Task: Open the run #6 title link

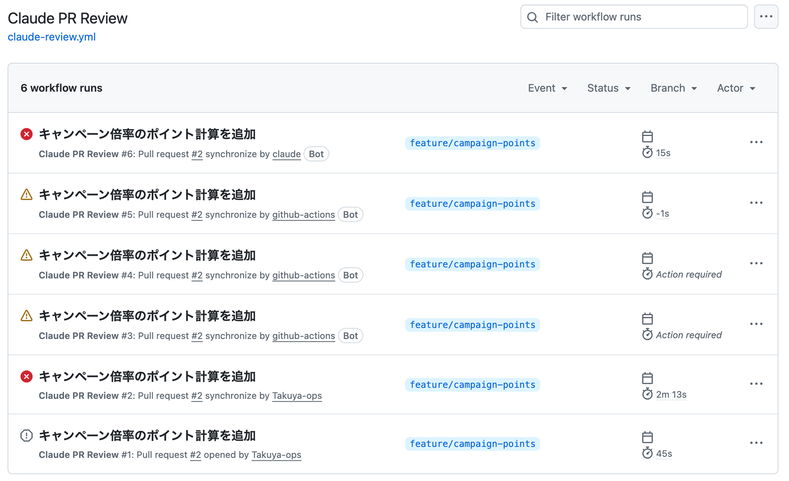Action: pyautogui.click(x=147, y=134)
